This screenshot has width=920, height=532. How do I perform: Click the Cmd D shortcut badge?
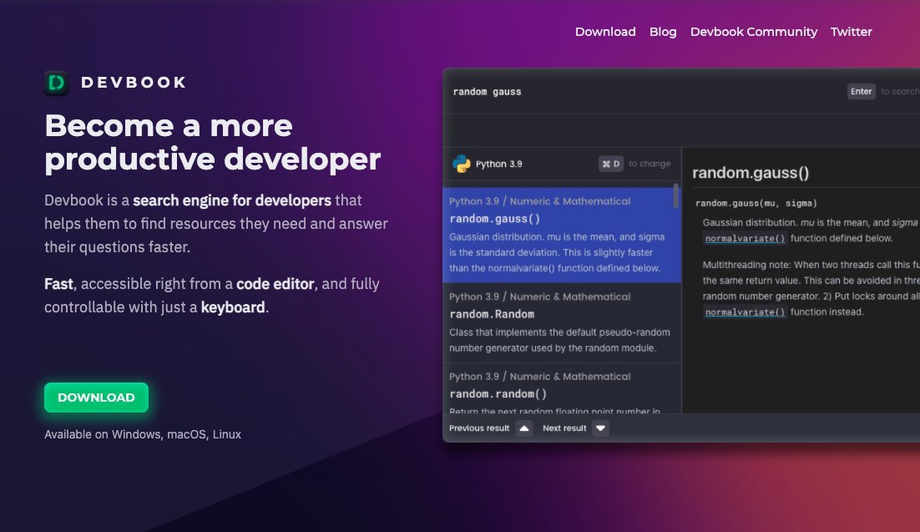[x=611, y=164]
